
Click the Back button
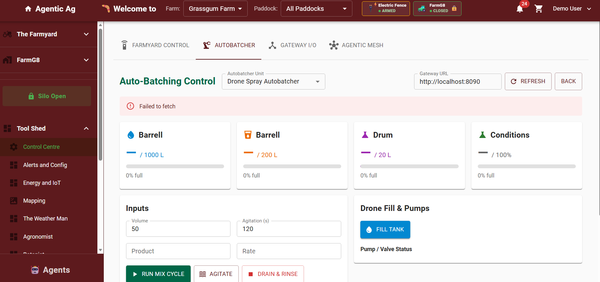coord(568,81)
